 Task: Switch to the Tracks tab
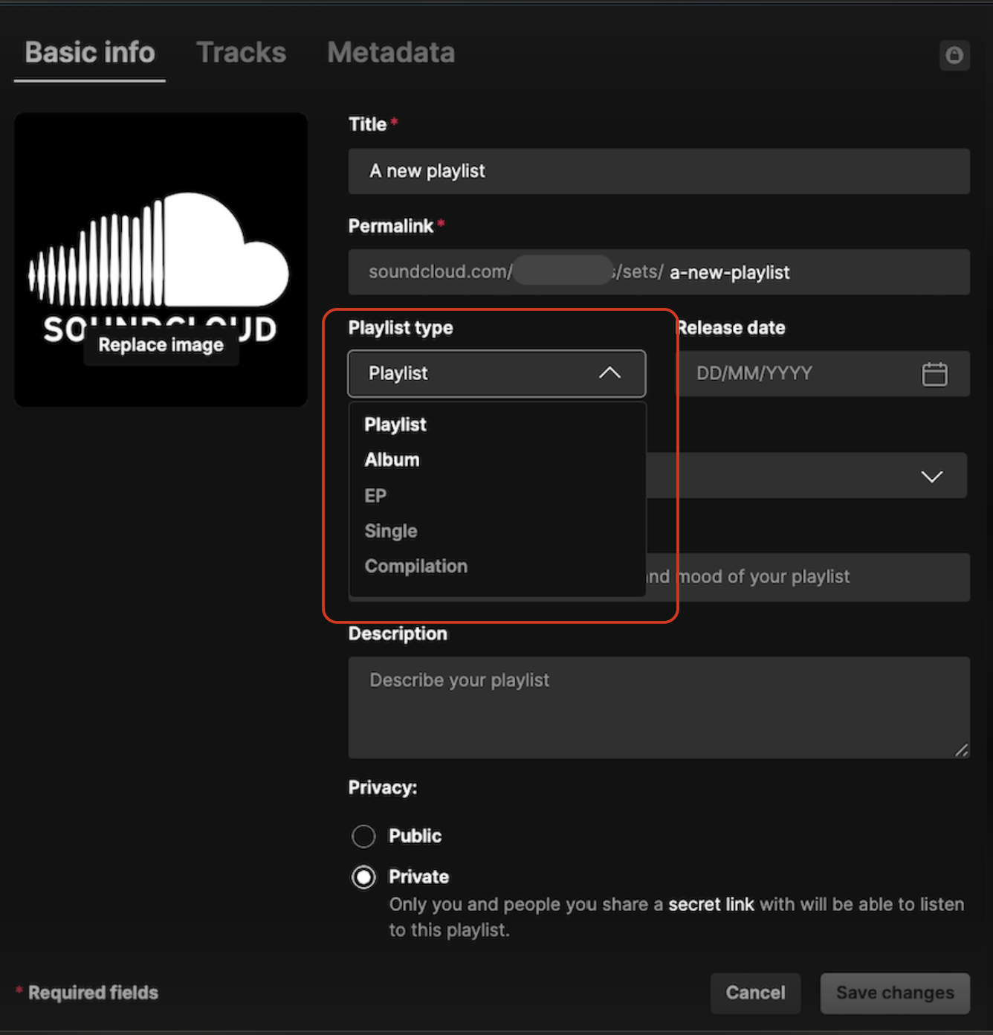(x=241, y=53)
